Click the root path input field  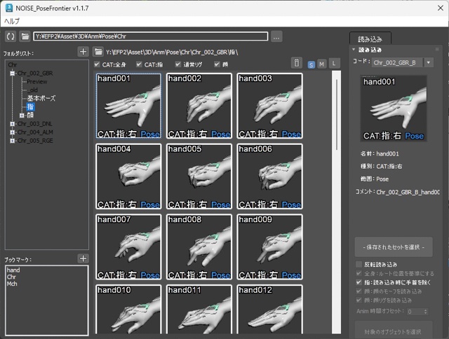pos(151,36)
